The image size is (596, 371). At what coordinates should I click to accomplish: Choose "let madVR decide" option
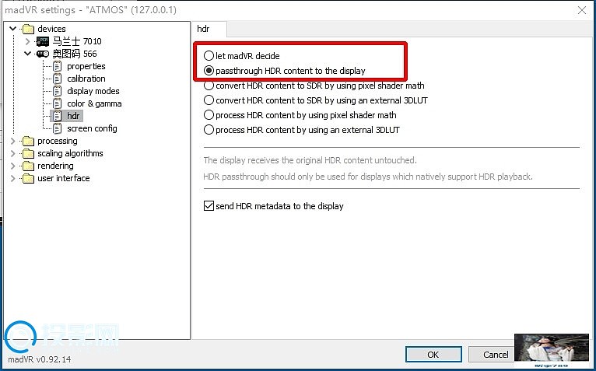(209, 56)
